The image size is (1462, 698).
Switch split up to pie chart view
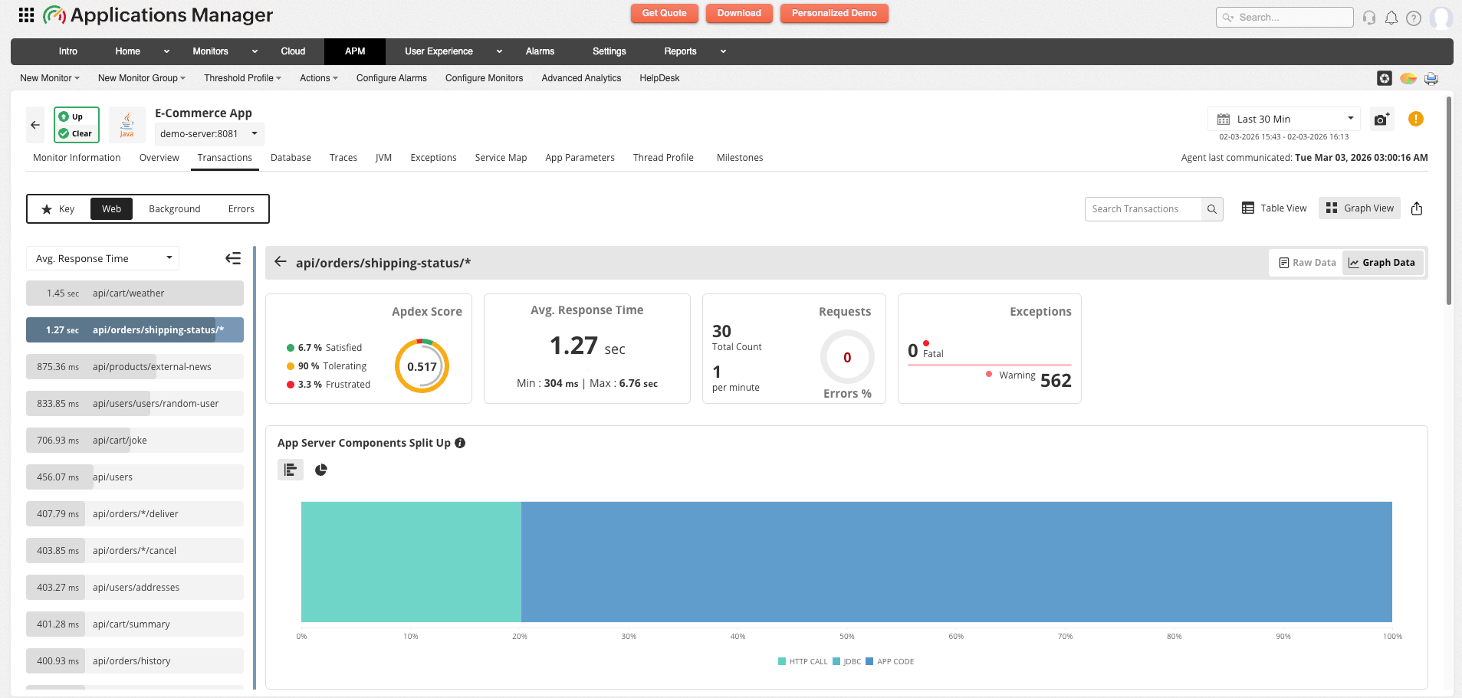point(321,470)
